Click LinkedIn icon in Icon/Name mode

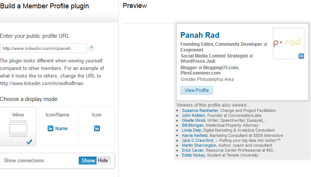[50, 129]
